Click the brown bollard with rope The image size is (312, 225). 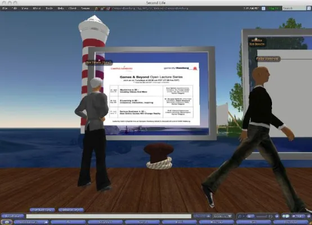(159, 156)
